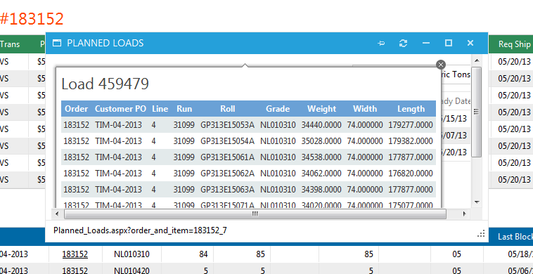The width and height of the screenshot is (533, 274).
Task: Sort by the Customer PO column header
Action: [121, 109]
